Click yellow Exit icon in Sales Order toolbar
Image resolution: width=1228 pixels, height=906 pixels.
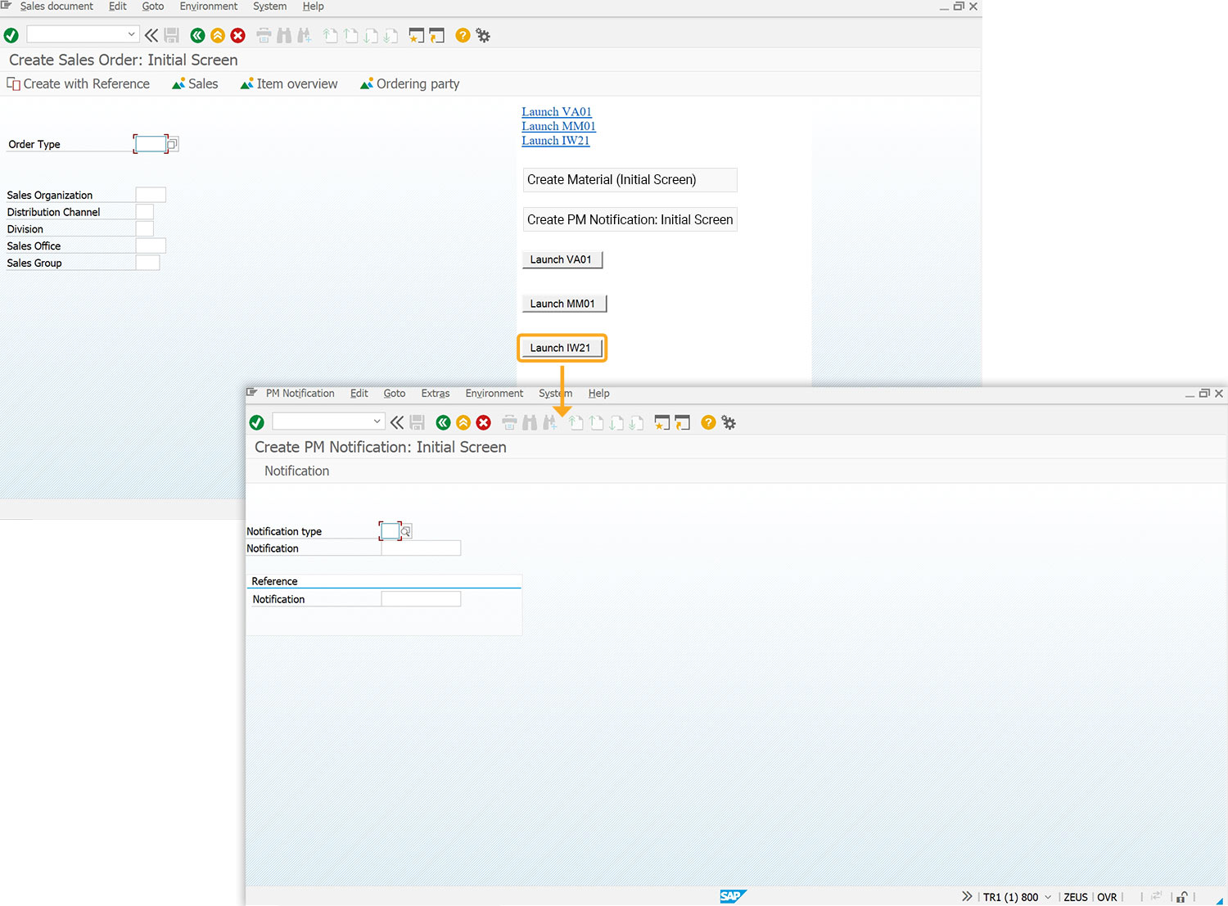pos(218,35)
